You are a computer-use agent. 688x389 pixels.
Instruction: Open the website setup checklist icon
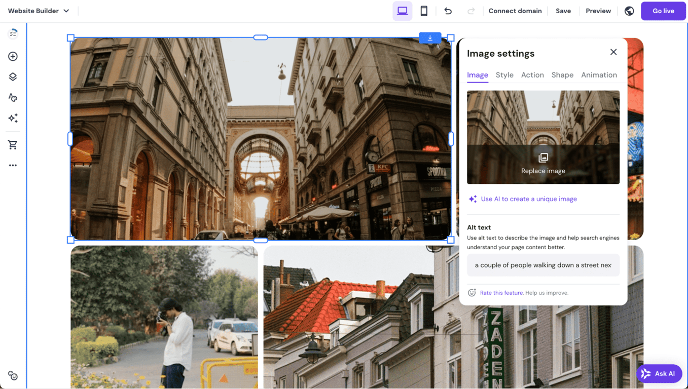coord(13,32)
